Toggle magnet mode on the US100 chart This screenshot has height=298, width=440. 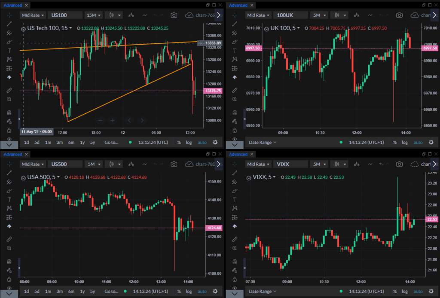[x=9, y=112]
